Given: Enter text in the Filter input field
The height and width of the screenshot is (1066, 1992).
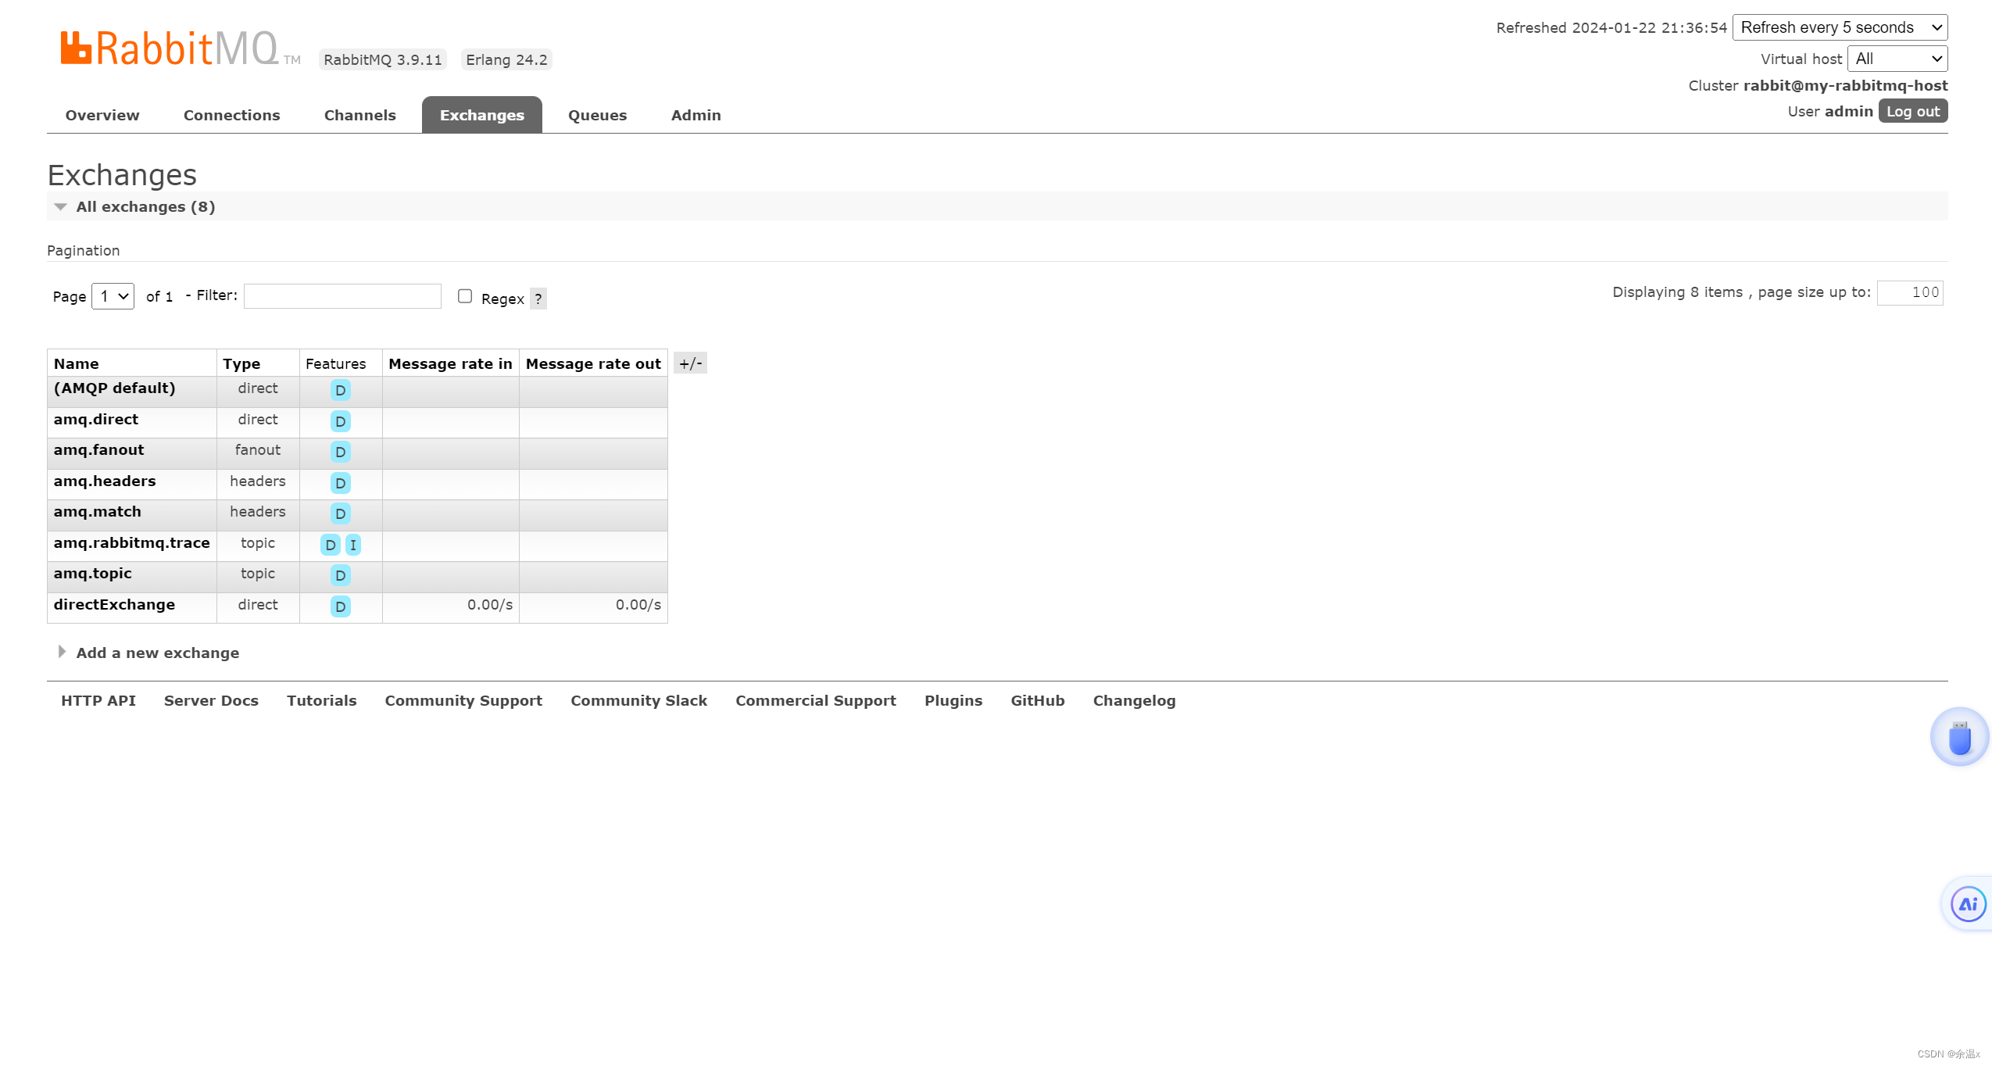Looking at the screenshot, I should tap(342, 295).
